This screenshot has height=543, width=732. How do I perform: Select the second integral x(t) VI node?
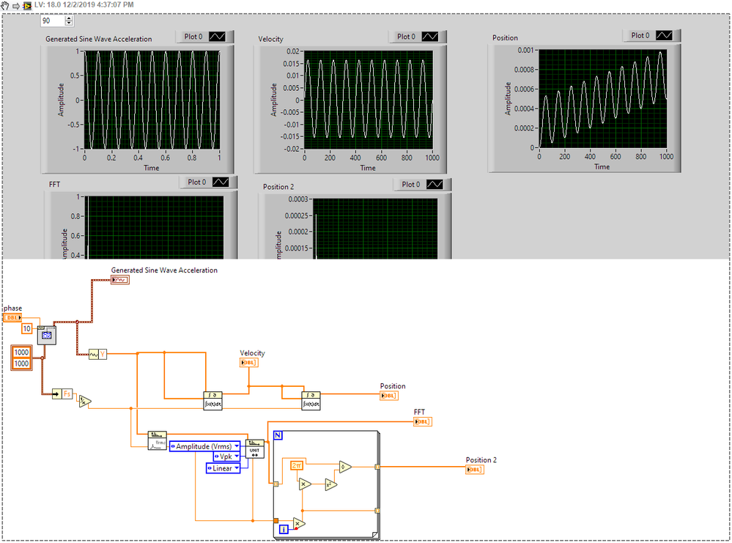(311, 401)
